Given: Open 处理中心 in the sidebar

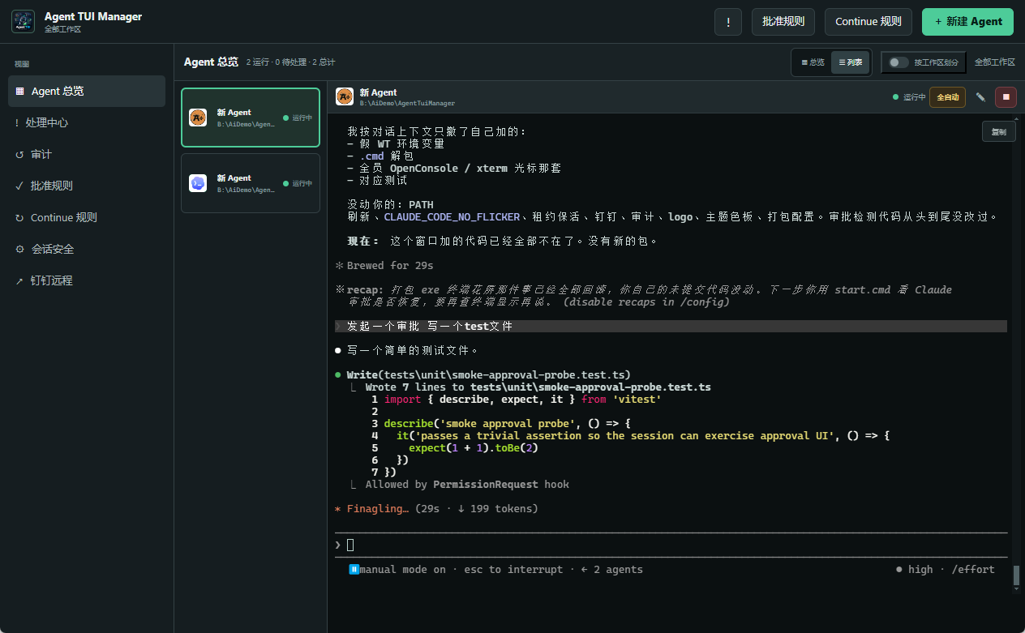Looking at the screenshot, I should point(87,122).
